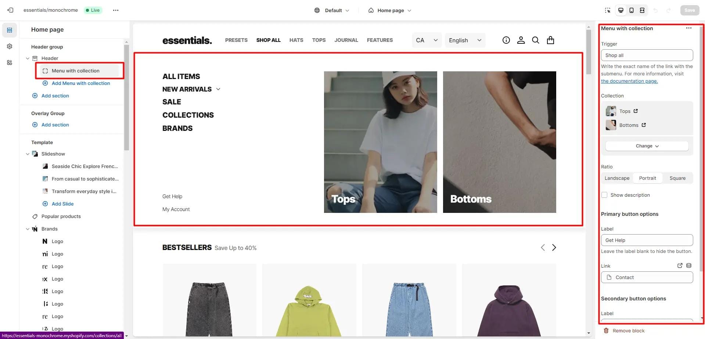Collapse the Slideshow section tree
The image size is (705, 339).
(x=28, y=154)
